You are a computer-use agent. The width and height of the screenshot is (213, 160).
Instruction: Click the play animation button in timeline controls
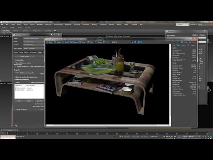169,136
